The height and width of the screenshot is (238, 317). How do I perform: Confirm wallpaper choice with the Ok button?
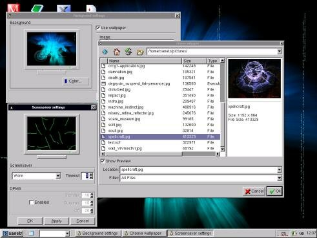pyautogui.click(x=274, y=191)
